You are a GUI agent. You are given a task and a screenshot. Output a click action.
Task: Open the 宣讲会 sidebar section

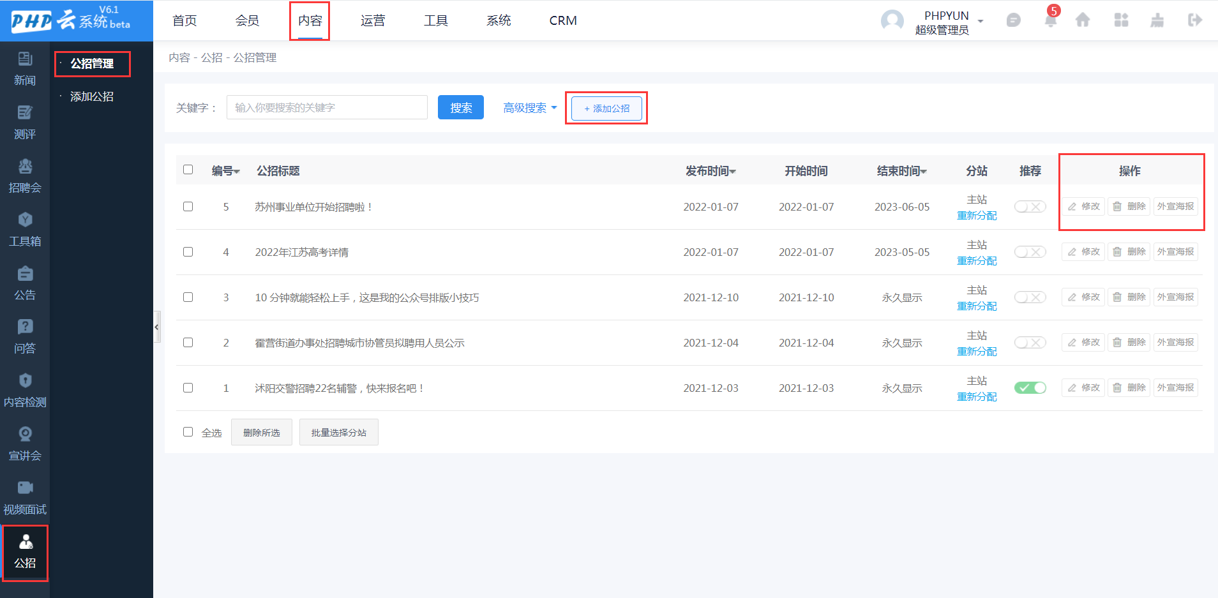pyautogui.click(x=25, y=444)
